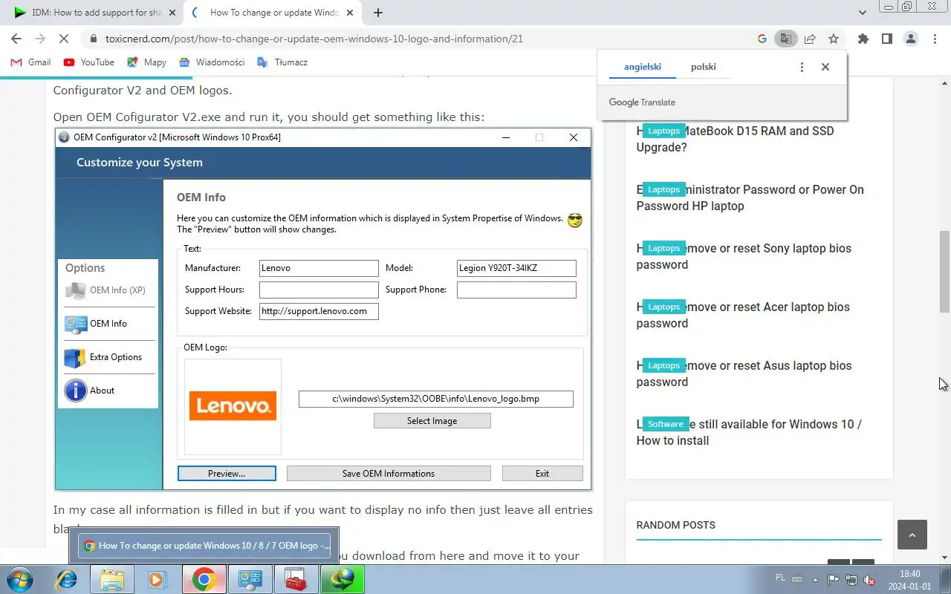This screenshot has height=594, width=951.
Task: Click Laptops tag on the MateBook post
Action: point(663,131)
